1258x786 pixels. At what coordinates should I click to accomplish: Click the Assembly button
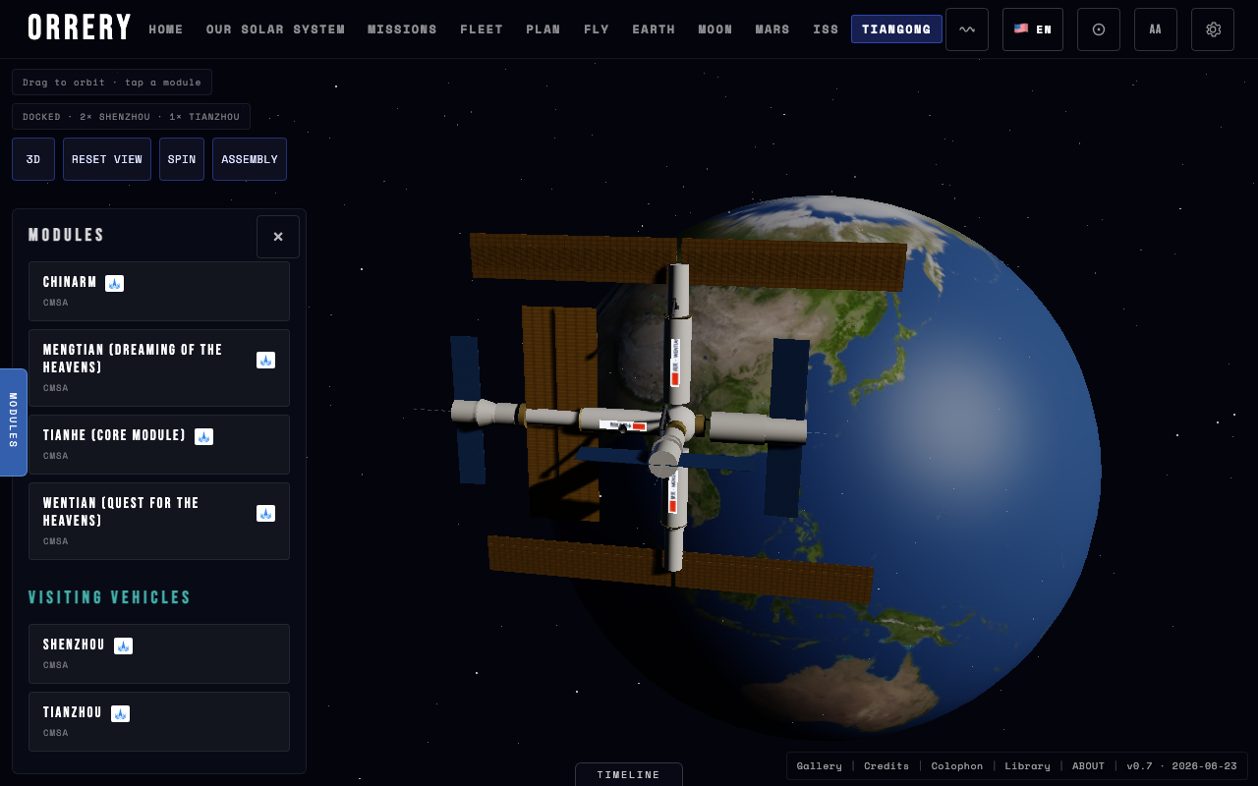[250, 159]
